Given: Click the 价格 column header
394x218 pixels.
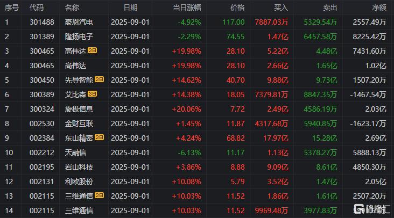Looking at the screenshot, I should (237, 8).
